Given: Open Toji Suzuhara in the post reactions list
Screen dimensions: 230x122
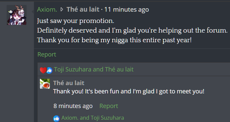Looking at the screenshot, I should click(72, 69).
